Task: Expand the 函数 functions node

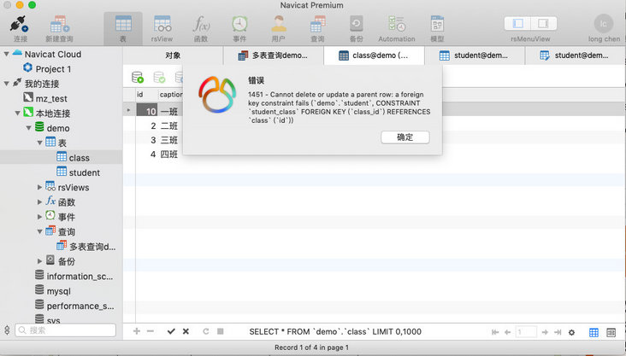Action: (x=39, y=202)
